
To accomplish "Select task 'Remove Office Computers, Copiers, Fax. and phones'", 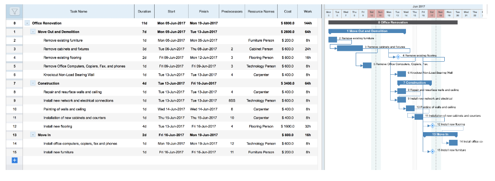I will coord(84,66).
